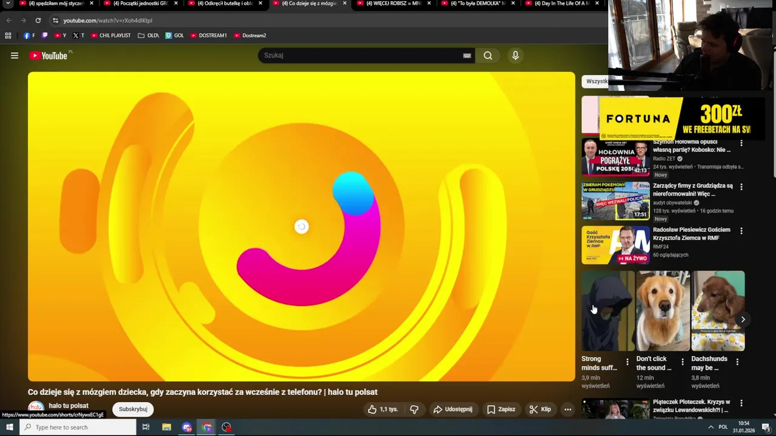The height and width of the screenshot is (436, 776).
Task: Open the 'Dachshunds may be' short
Action: pos(718,311)
